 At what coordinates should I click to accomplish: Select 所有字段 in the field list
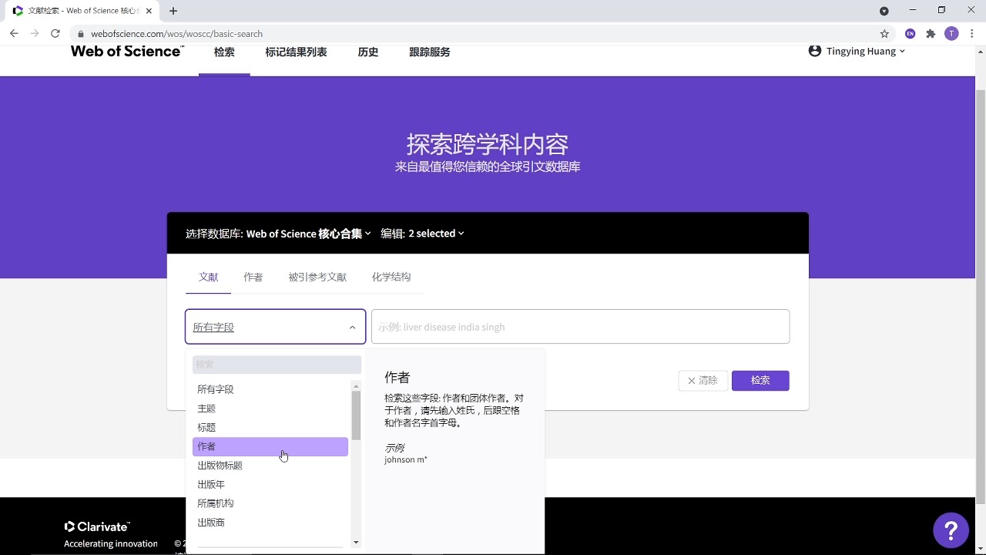[270, 389]
